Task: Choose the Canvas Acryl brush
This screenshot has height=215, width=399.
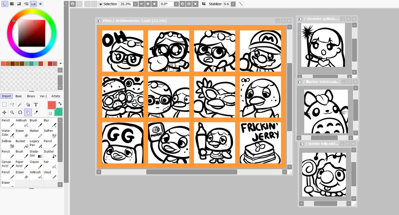Action: tap(8, 164)
